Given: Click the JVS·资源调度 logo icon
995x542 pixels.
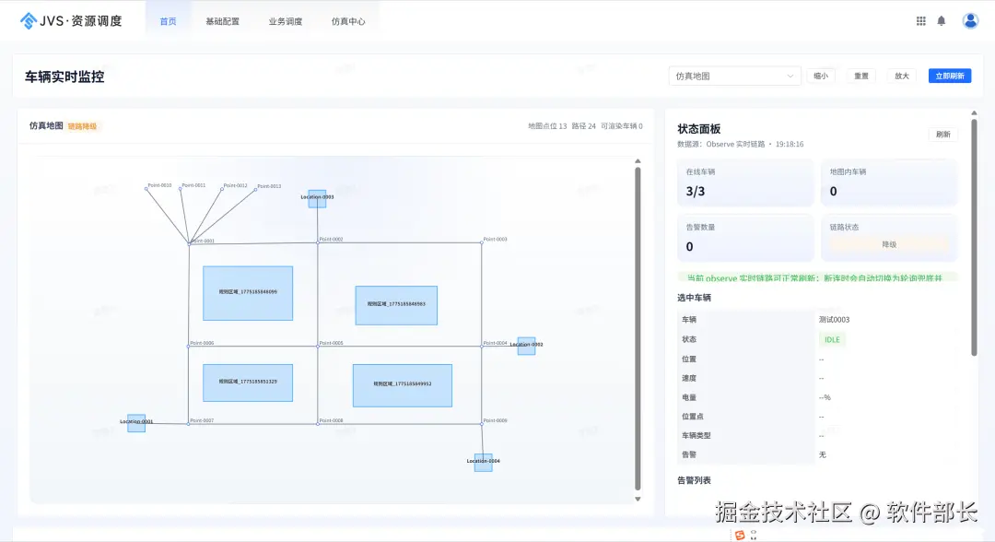Looking at the screenshot, I should tap(29, 19).
